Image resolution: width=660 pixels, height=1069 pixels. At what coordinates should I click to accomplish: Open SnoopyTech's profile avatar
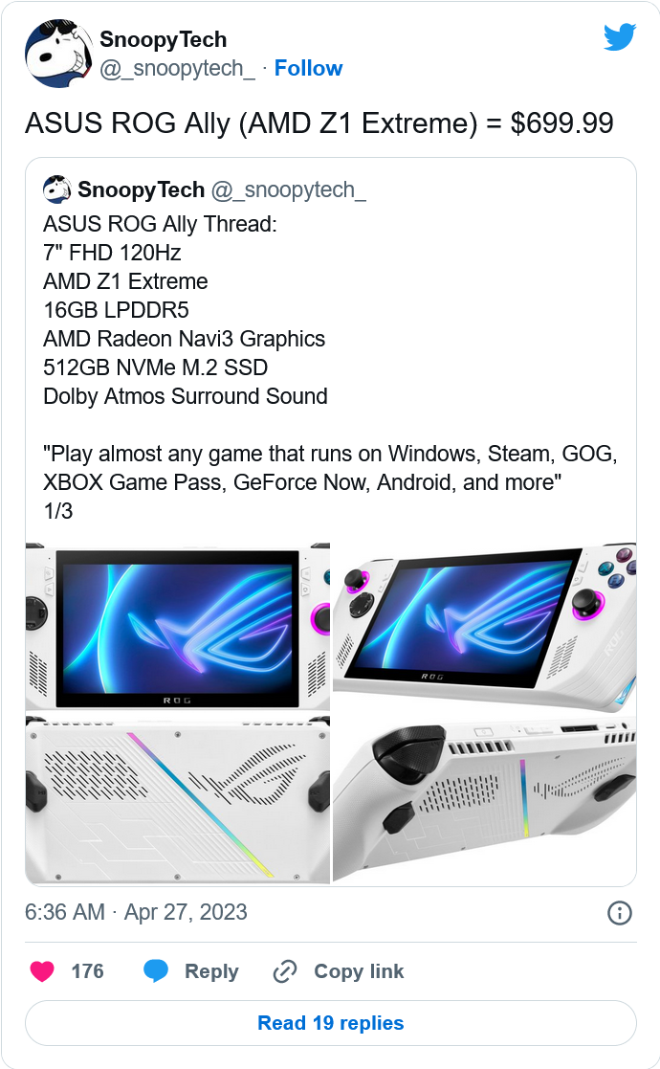click(58, 54)
